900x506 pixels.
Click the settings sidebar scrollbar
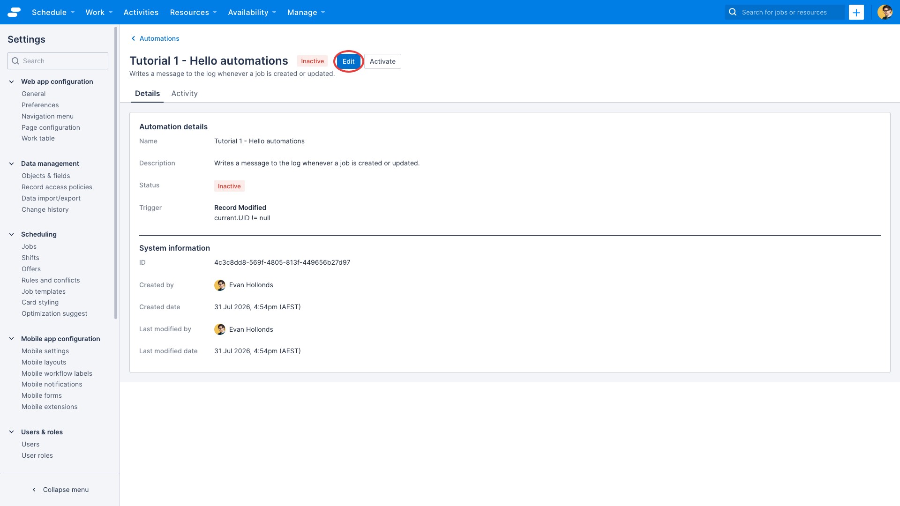[116, 173]
